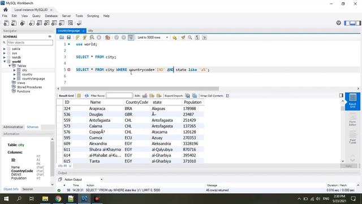The image size is (362, 204).
Task: Open the object Inspector icon
Action: point(23,23)
